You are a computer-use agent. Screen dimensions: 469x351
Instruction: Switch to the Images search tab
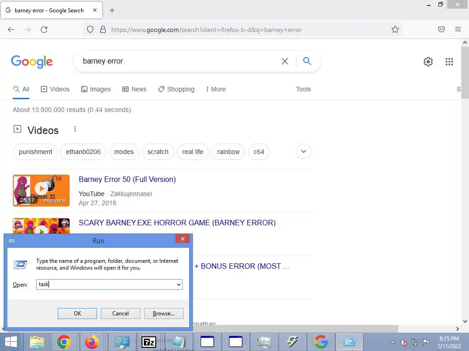96,89
